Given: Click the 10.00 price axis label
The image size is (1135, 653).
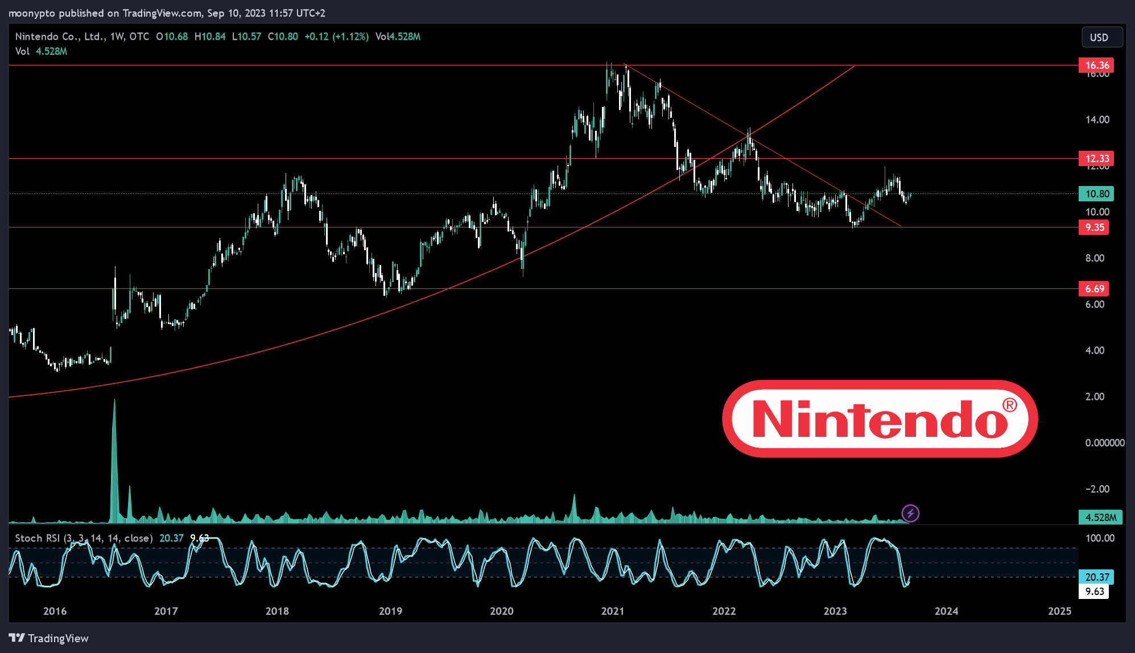Looking at the screenshot, I should (1097, 212).
